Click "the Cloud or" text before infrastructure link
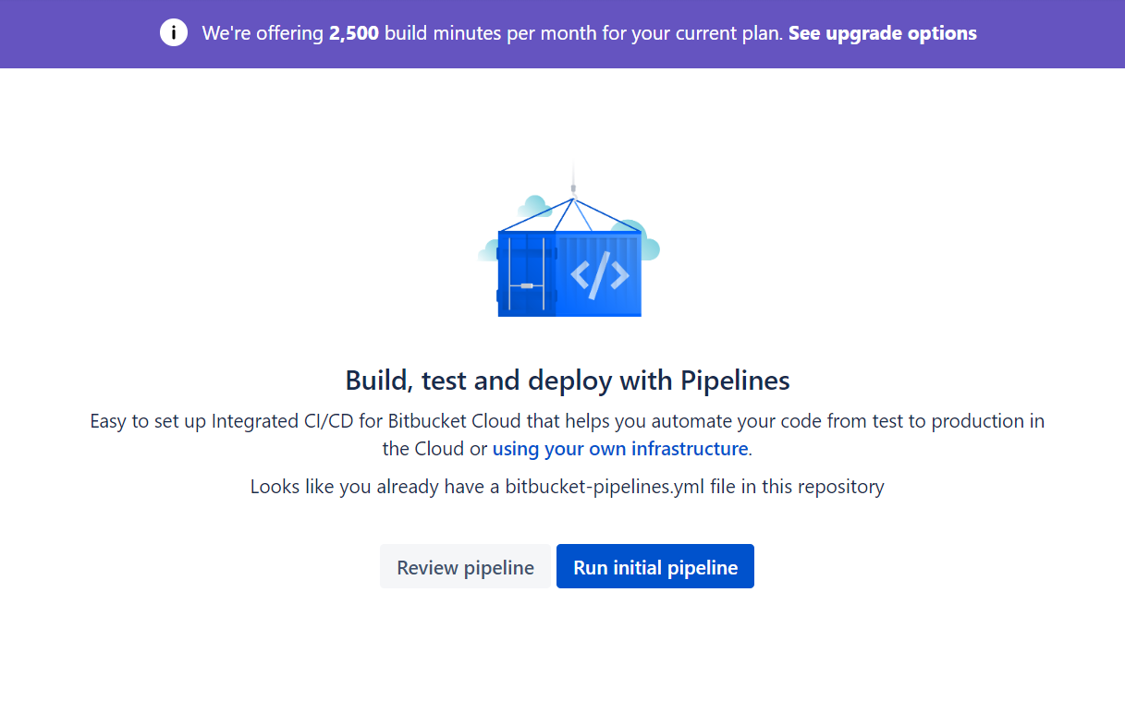This screenshot has height=701, width=1125. 434,449
